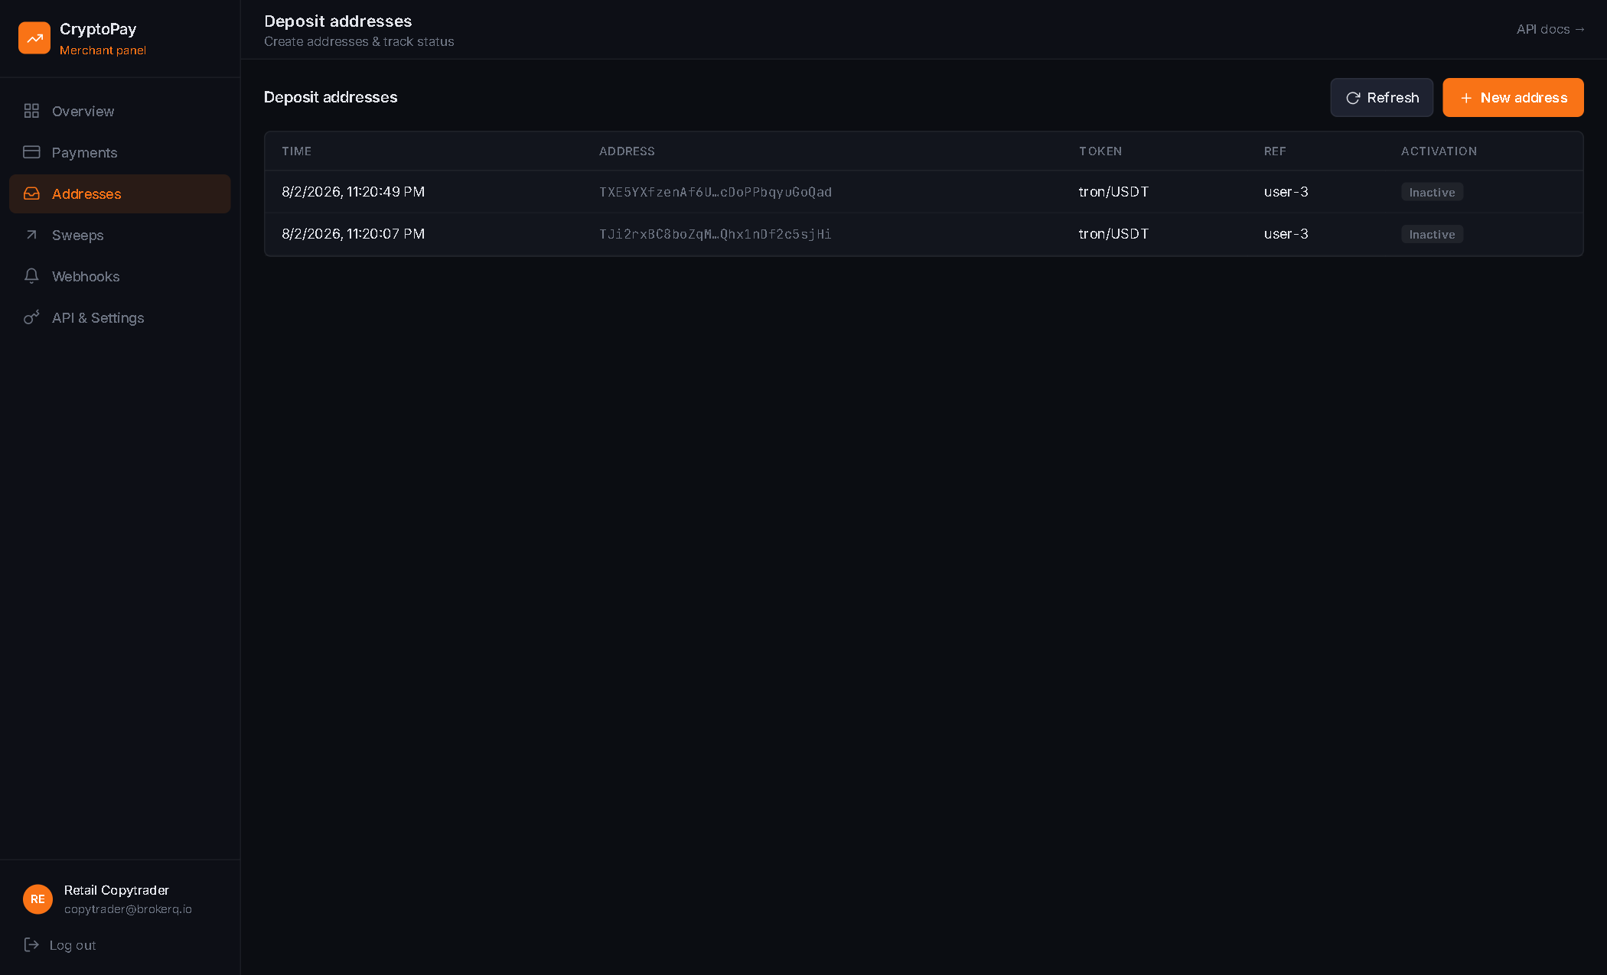Click the CryptoPay logo icon

[x=34, y=37]
